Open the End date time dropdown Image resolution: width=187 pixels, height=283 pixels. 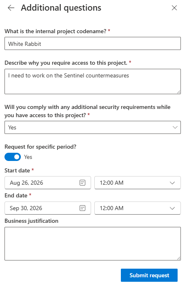138,208
